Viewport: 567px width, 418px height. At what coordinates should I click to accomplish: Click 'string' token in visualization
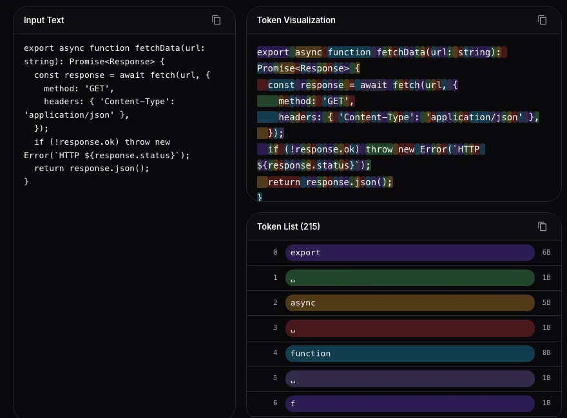[474, 52]
